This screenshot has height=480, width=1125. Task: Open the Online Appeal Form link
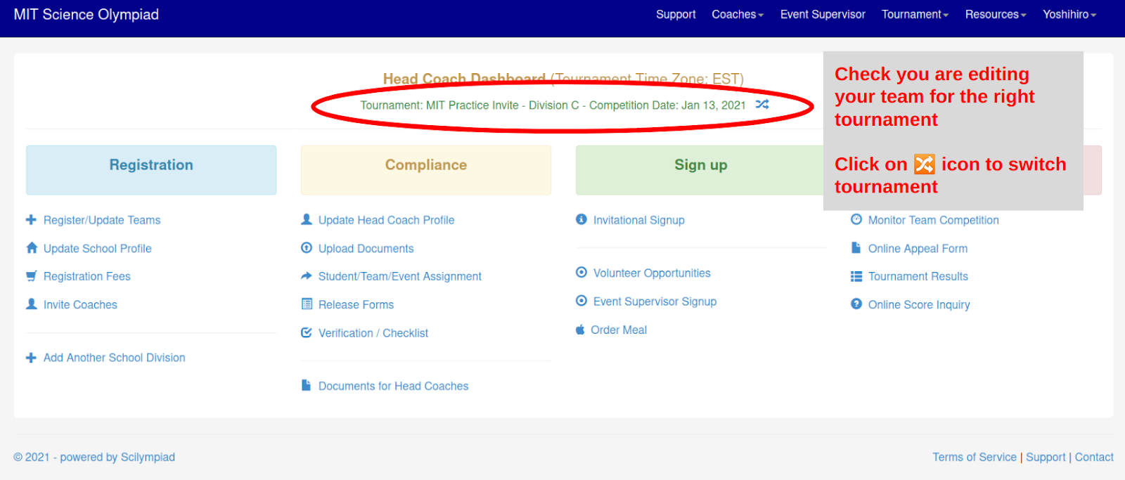click(918, 248)
